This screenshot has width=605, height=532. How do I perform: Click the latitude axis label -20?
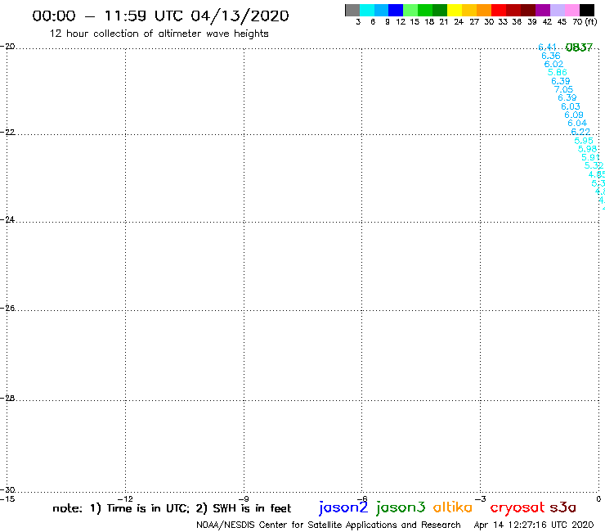(x=7, y=47)
